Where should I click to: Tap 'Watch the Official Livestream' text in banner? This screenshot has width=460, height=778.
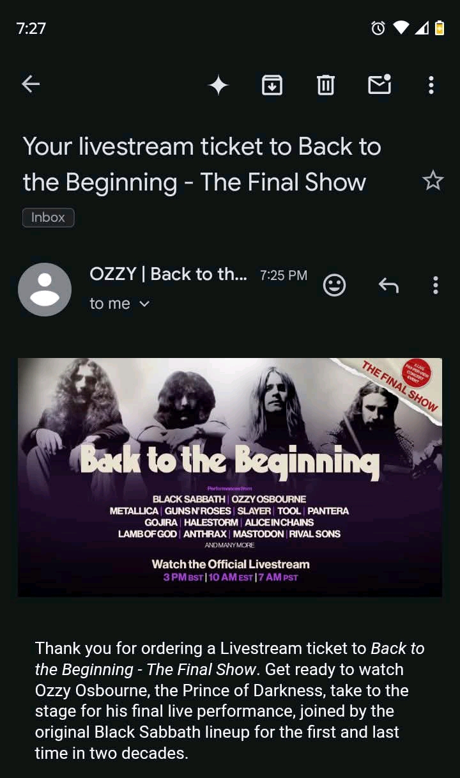tap(231, 564)
